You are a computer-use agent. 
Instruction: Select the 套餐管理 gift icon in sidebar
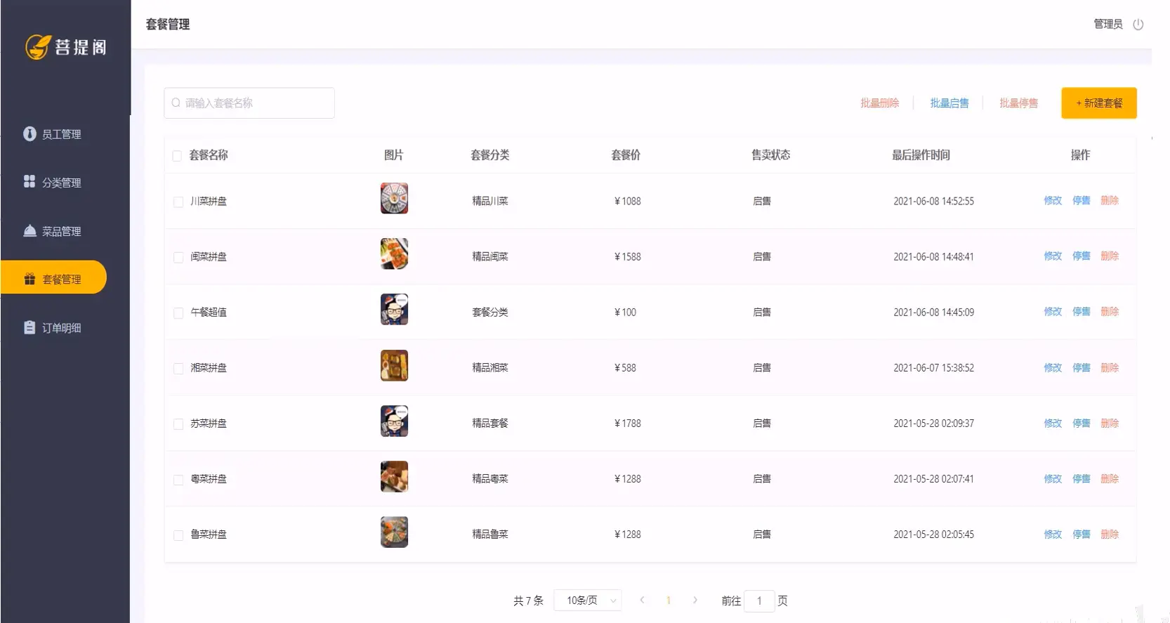(x=29, y=279)
